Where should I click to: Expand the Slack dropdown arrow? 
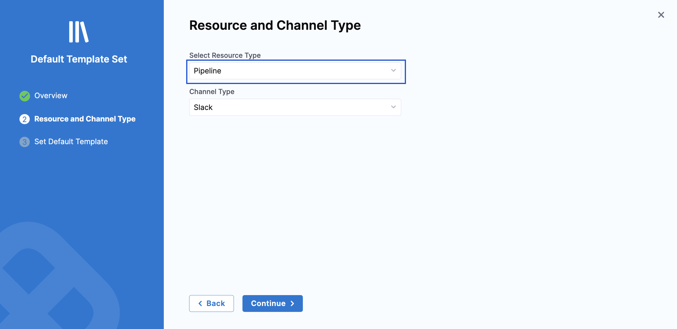click(393, 107)
